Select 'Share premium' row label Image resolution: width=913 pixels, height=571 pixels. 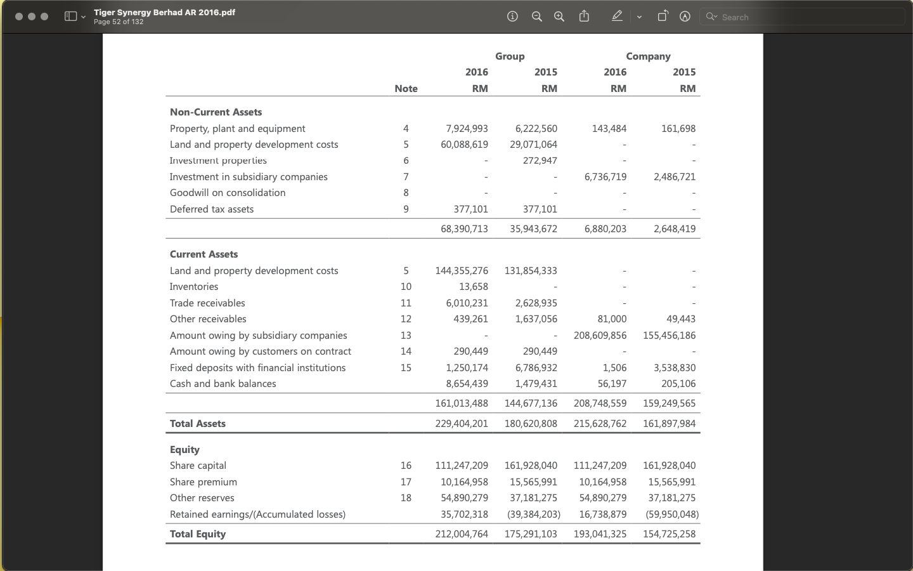pos(204,482)
